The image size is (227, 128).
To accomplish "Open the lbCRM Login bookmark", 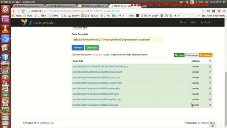I will (x=150, y=16).
